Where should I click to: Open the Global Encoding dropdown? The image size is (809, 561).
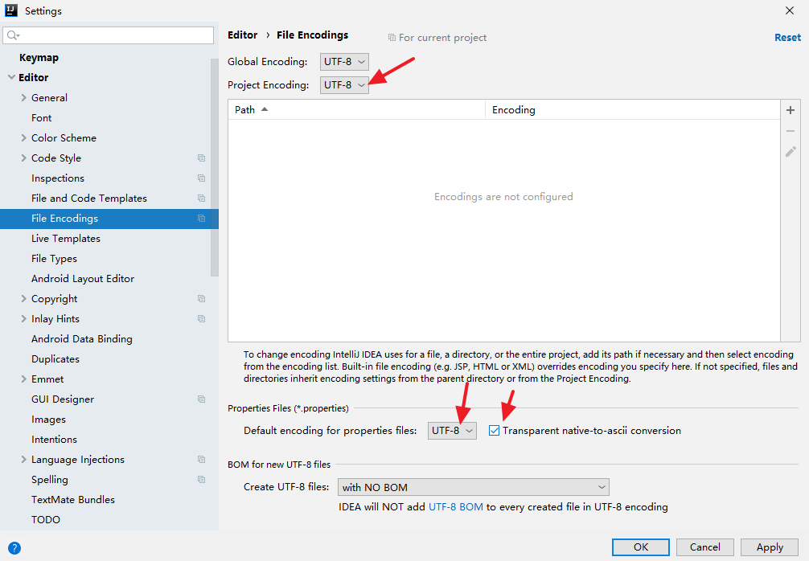[344, 61]
